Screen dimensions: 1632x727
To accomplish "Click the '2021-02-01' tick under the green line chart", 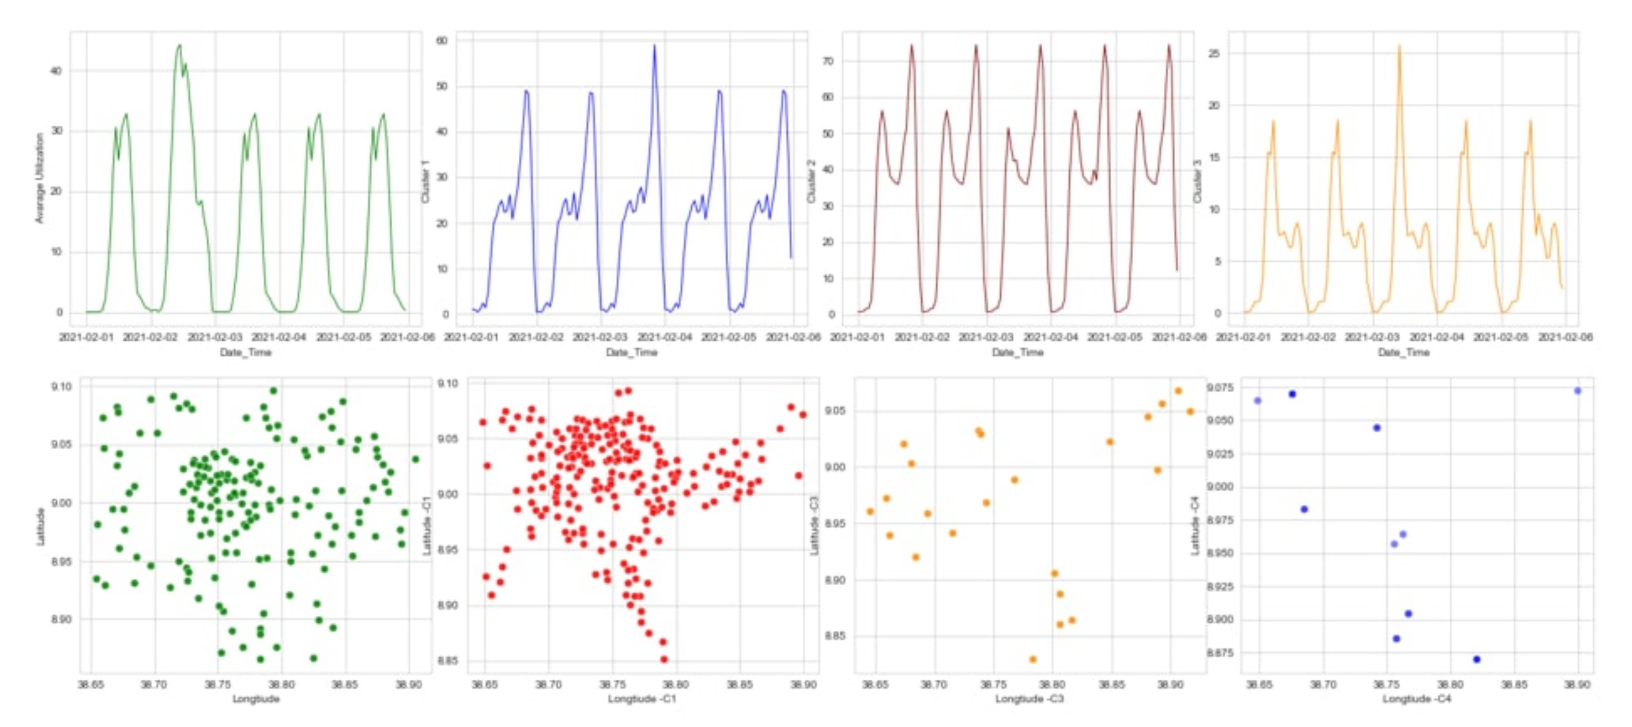I will [86, 337].
